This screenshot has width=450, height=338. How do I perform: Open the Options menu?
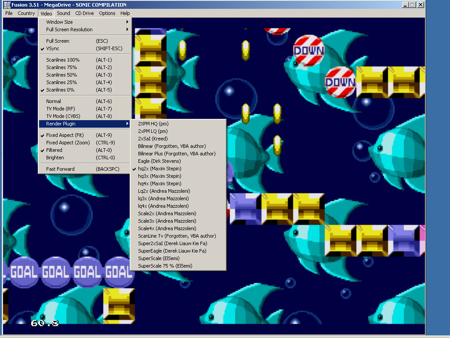tap(107, 13)
